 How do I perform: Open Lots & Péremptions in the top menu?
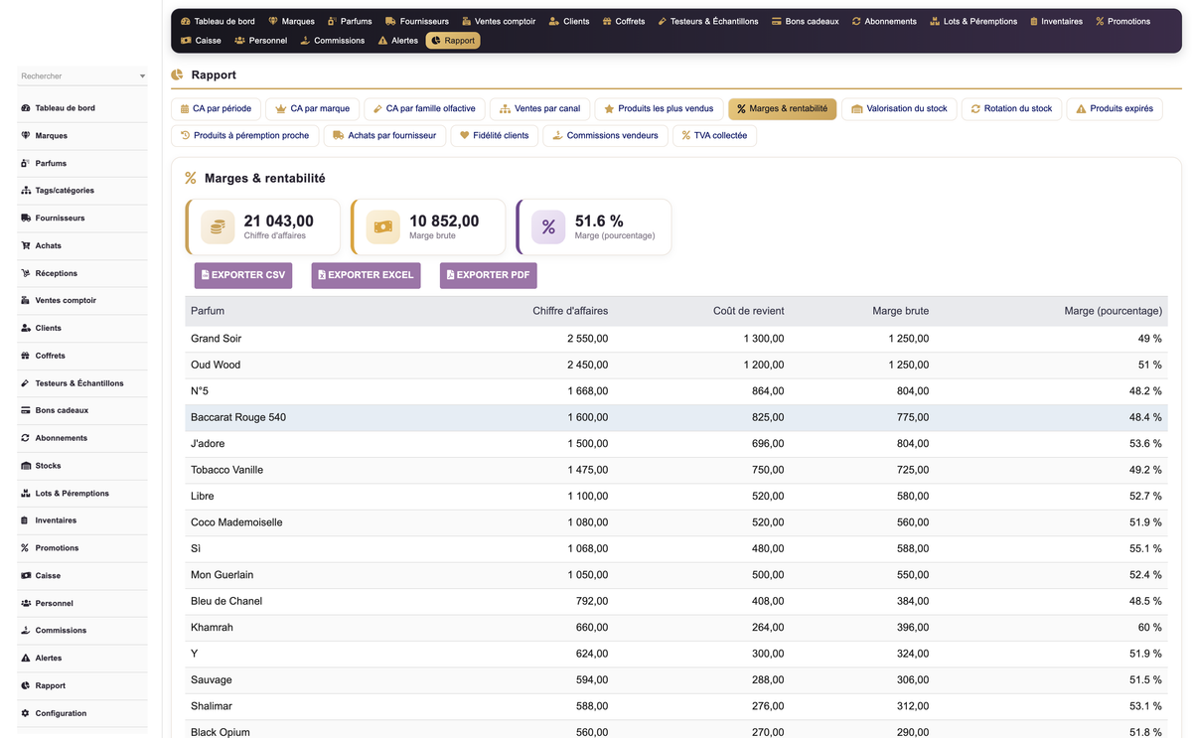tap(973, 21)
